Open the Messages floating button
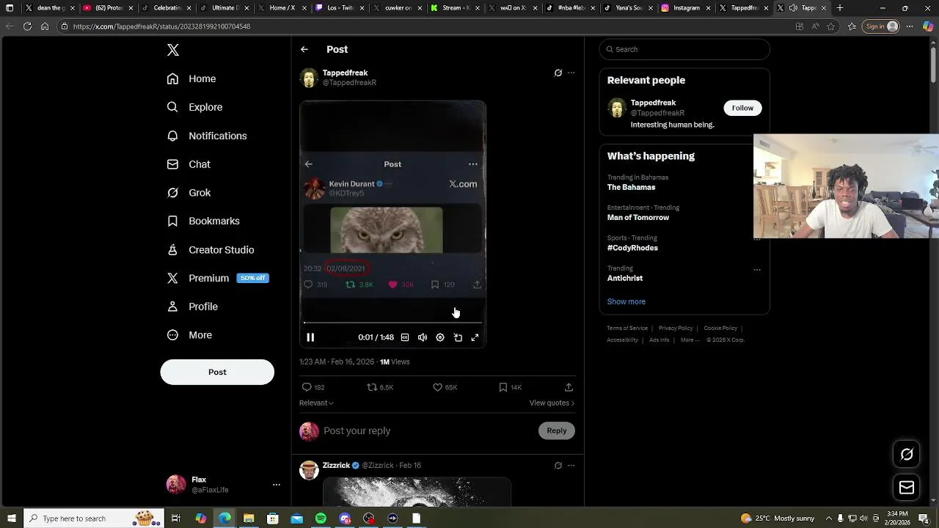939x528 pixels. [907, 488]
